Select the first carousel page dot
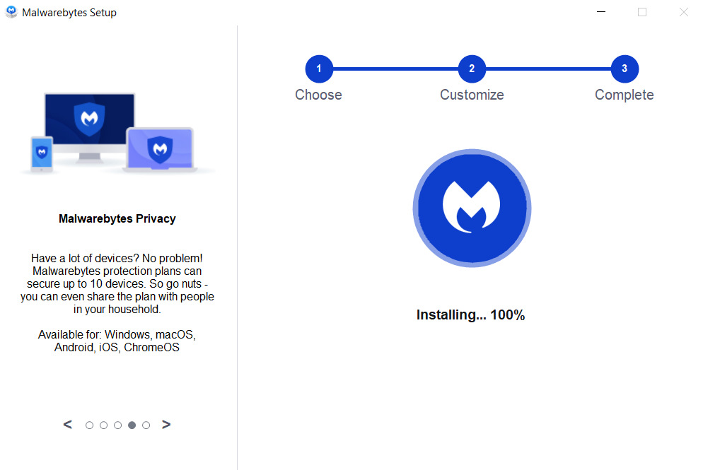703x470 pixels. point(90,425)
